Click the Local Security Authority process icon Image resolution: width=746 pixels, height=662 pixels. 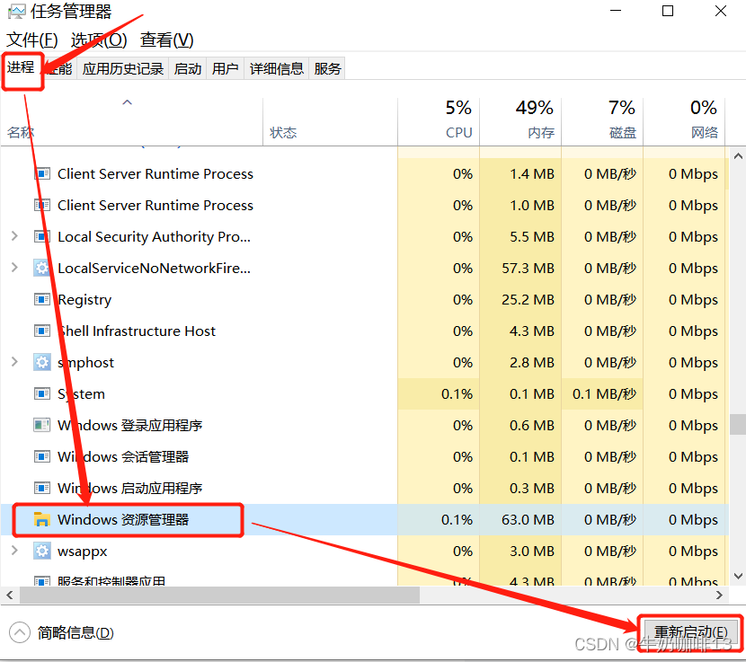[x=42, y=236]
